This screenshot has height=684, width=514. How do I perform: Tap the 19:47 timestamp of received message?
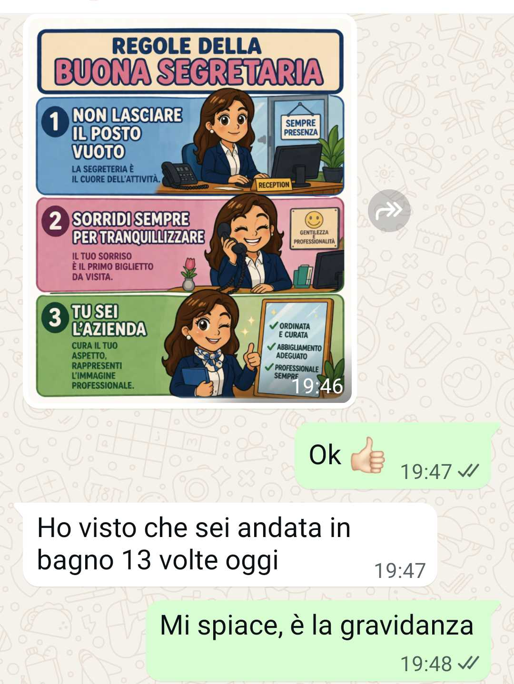point(400,570)
